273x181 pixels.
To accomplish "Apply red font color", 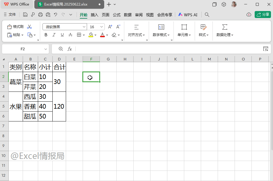I will coord(102,35).
